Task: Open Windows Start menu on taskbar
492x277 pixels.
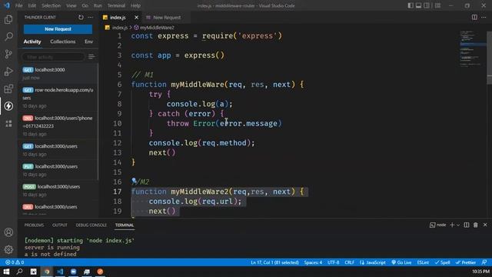Action: pyautogui.click(x=6, y=272)
